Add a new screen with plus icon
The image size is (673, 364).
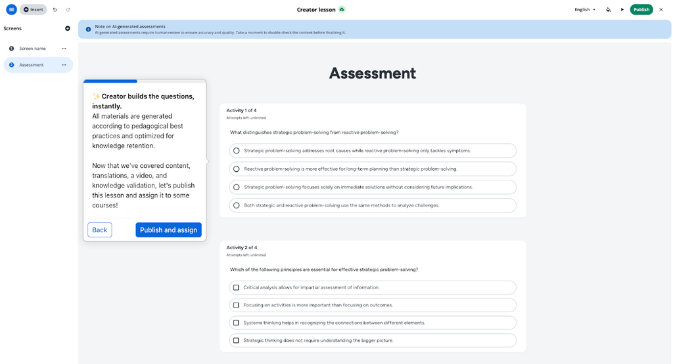tap(68, 28)
